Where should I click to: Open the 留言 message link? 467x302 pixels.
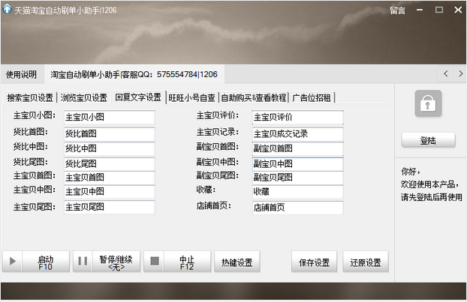point(398,10)
